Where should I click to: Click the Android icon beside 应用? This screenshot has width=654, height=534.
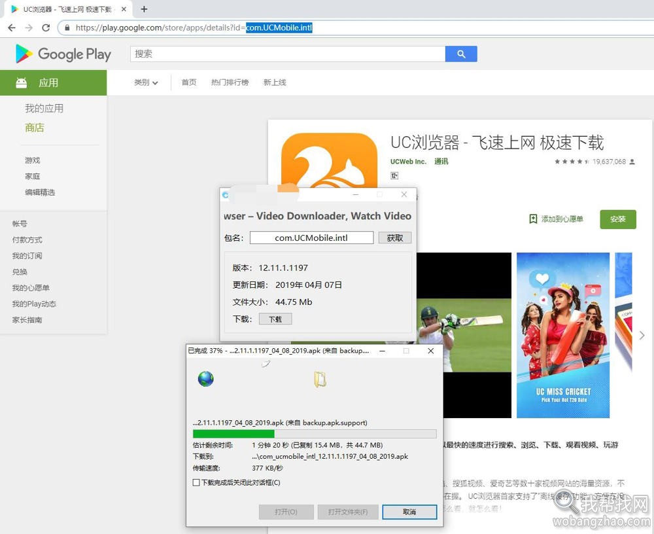point(22,82)
